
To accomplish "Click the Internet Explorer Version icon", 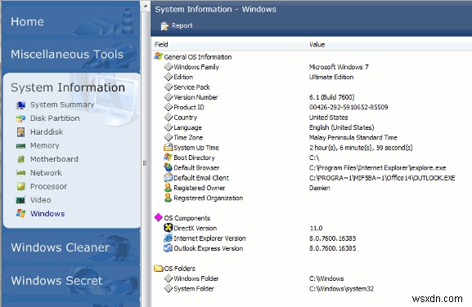I will (x=168, y=238).
